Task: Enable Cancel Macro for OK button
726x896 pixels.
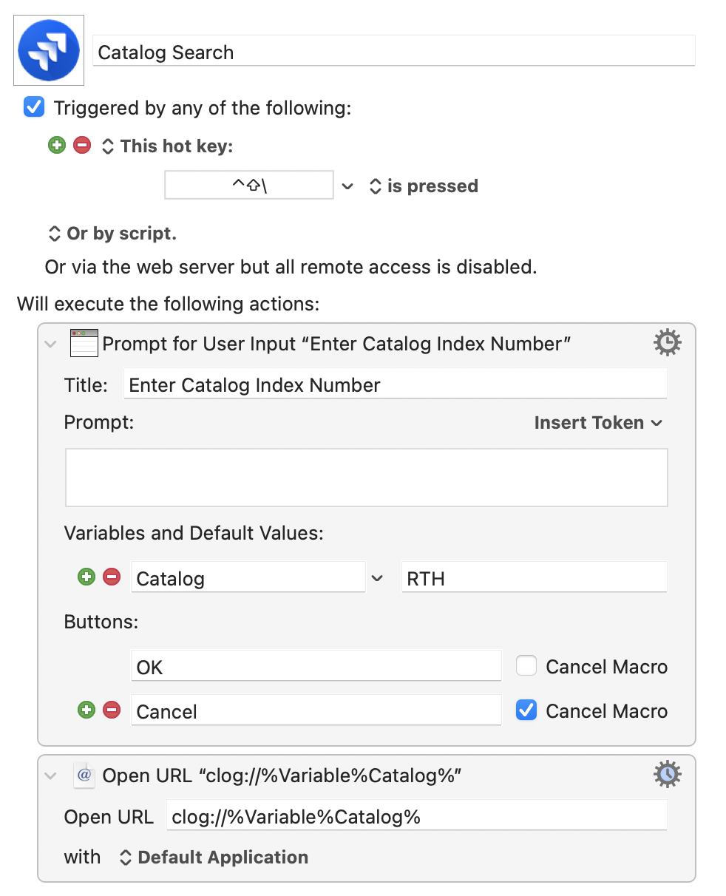Action: coord(526,666)
